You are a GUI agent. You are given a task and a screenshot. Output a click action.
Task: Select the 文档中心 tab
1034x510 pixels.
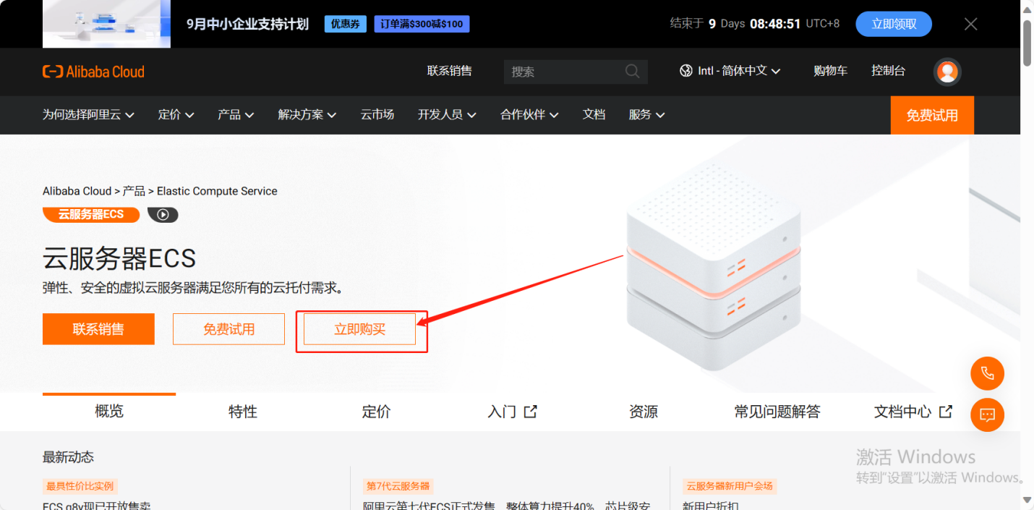[x=913, y=412]
